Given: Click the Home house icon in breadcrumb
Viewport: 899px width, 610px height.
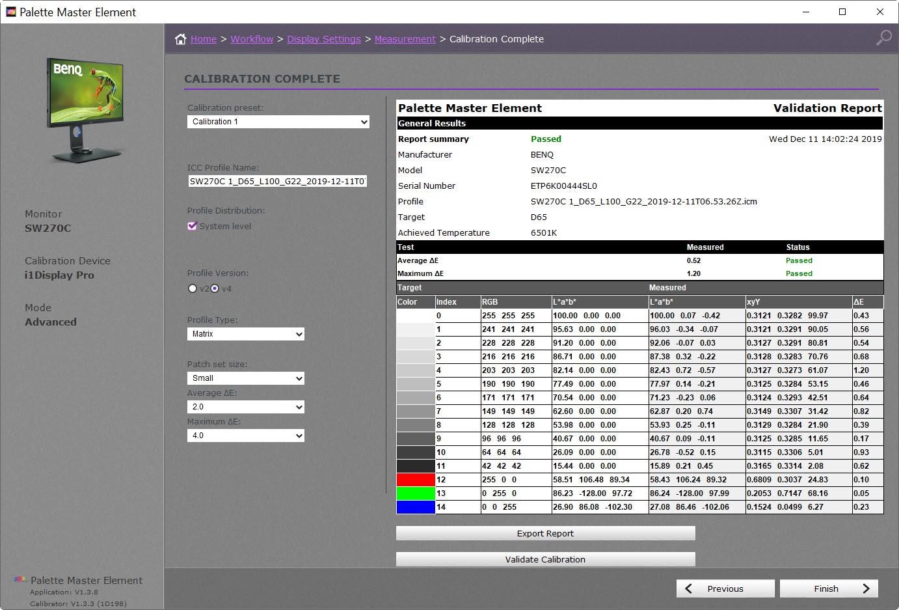Looking at the screenshot, I should click(x=181, y=39).
